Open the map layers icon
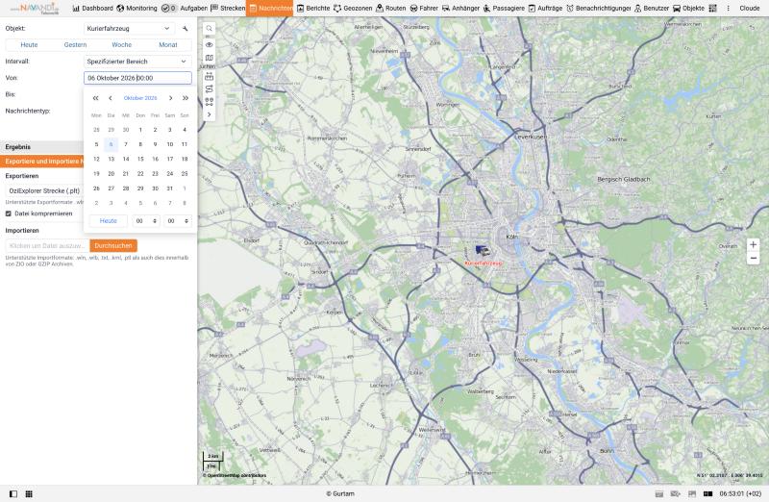769x502 pixels. [209, 58]
